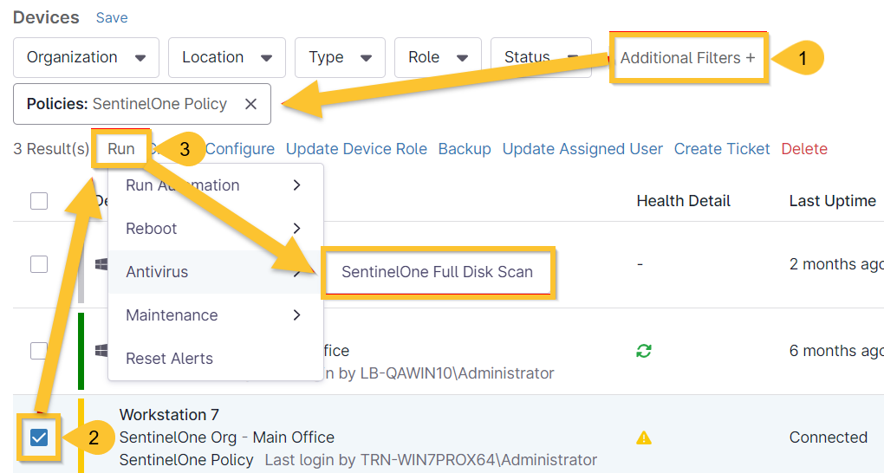This screenshot has width=884, height=473.
Task: Click the green sync health status icon
Action: pyautogui.click(x=644, y=351)
